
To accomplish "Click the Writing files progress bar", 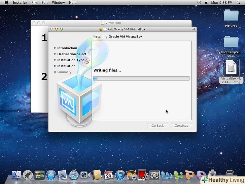I will 141,78.
